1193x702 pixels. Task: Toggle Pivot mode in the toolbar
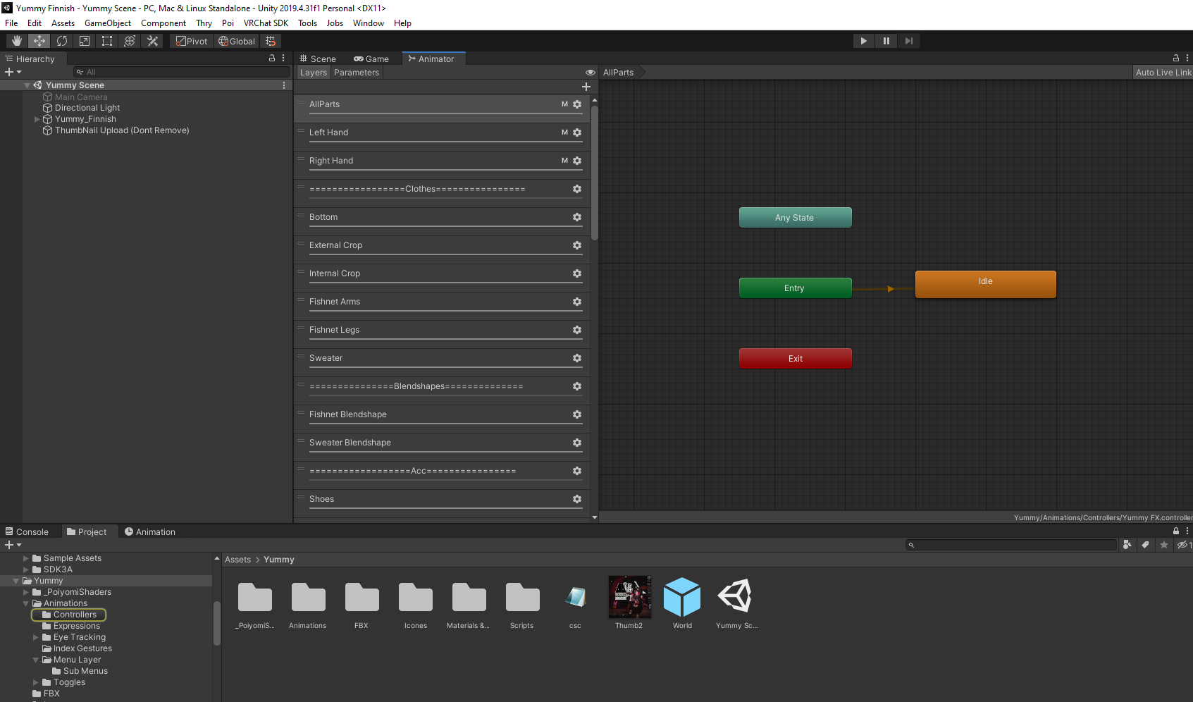[x=191, y=41]
